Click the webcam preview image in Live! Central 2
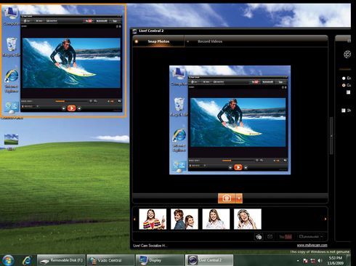The width and height of the screenshot is (356, 266). (230, 120)
